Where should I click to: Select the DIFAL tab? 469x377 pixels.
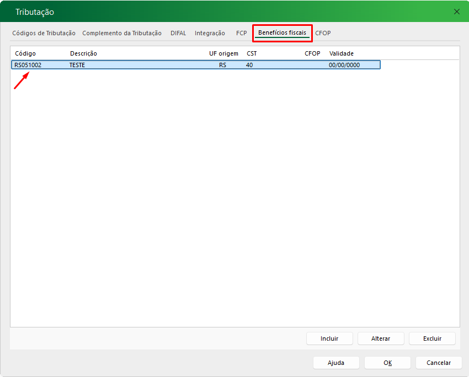(178, 33)
